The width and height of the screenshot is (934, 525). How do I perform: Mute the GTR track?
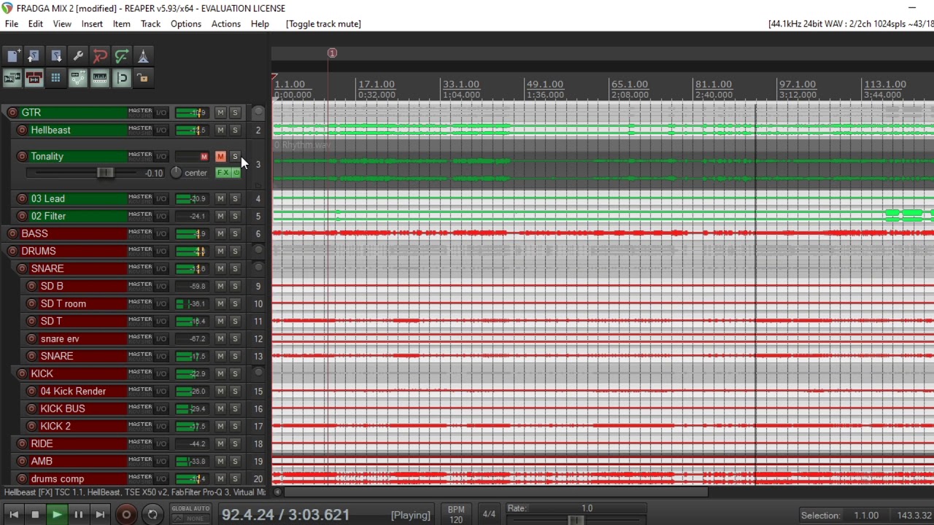point(220,112)
